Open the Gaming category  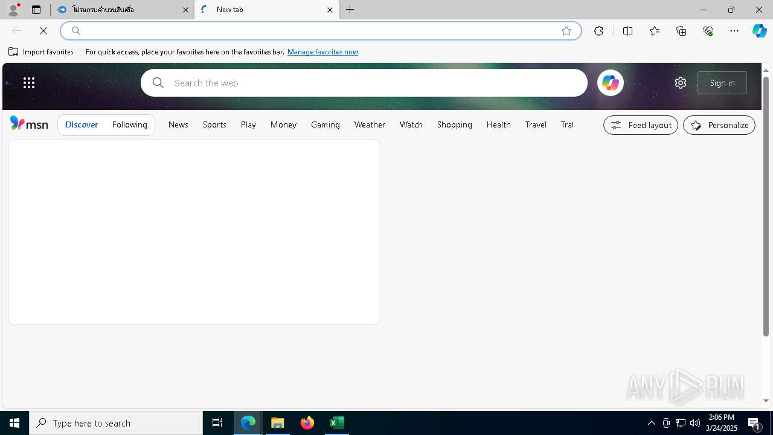pyautogui.click(x=326, y=124)
